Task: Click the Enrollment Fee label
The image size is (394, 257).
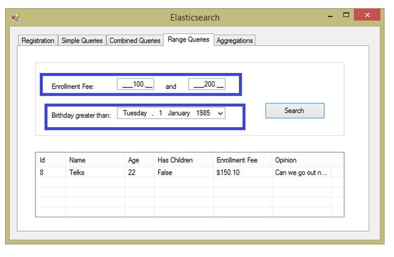Action: tap(73, 86)
